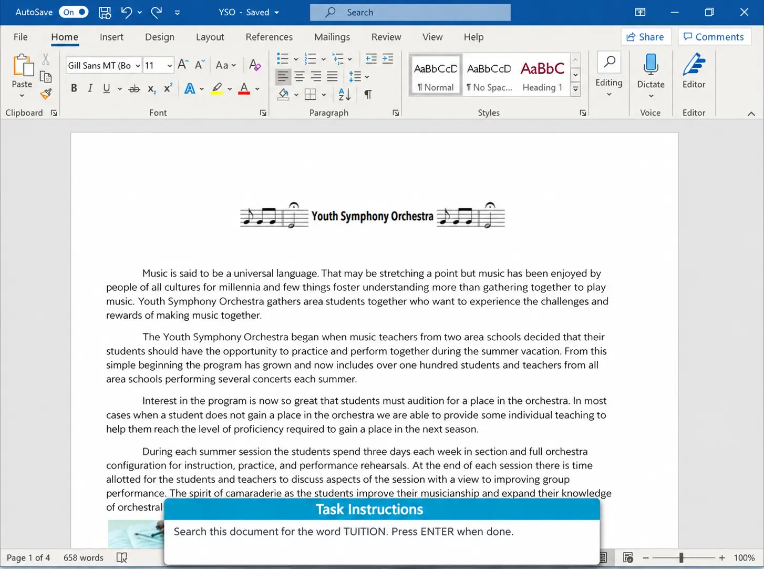Center align the paragraph
Image resolution: width=764 pixels, height=569 pixels.
click(300, 77)
